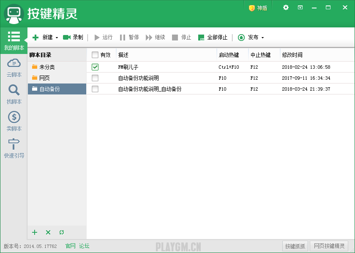The width and height of the screenshot is (355, 253).
Task: Expand the 新建 dropdown arrow
Action: [57, 38]
